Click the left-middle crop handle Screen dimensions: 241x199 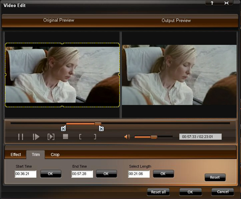point(5,75)
